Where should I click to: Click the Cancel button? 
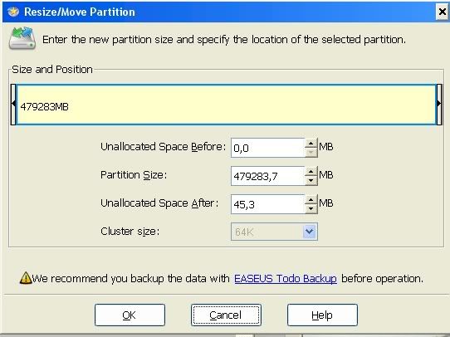[x=226, y=315]
